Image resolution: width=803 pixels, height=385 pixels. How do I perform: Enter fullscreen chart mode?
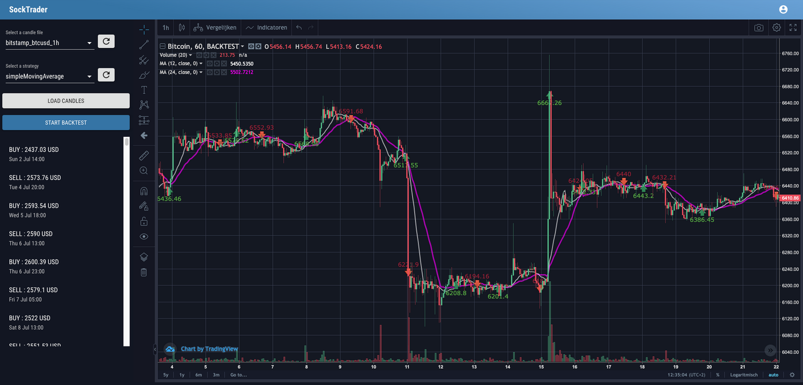(793, 28)
